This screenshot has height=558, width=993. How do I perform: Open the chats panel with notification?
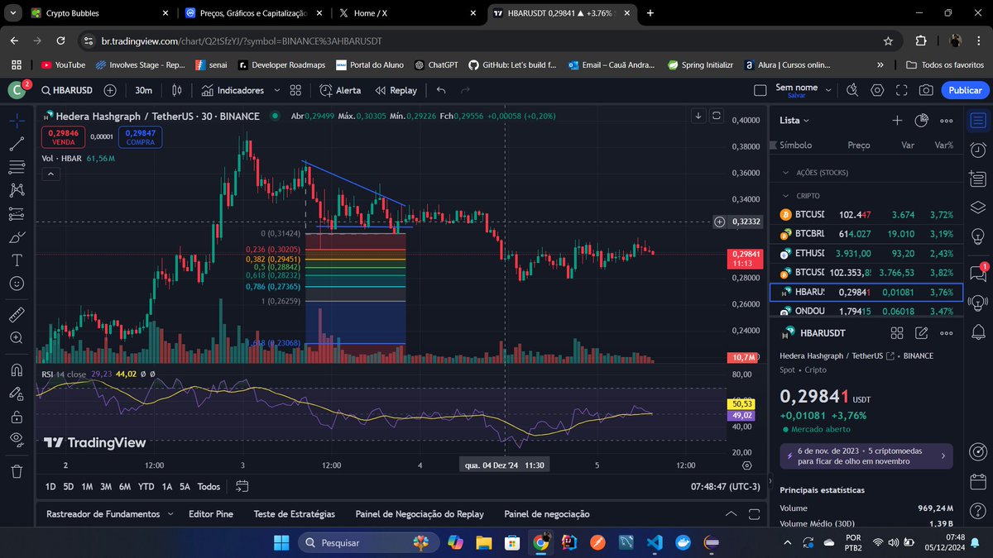pyautogui.click(x=978, y=274)
